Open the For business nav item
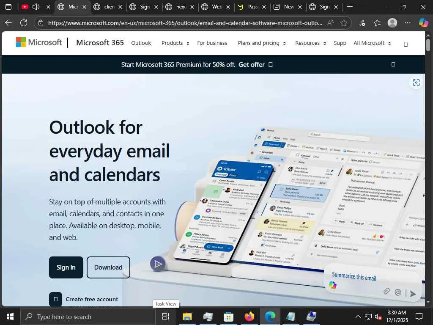 (x=212, y=43)
